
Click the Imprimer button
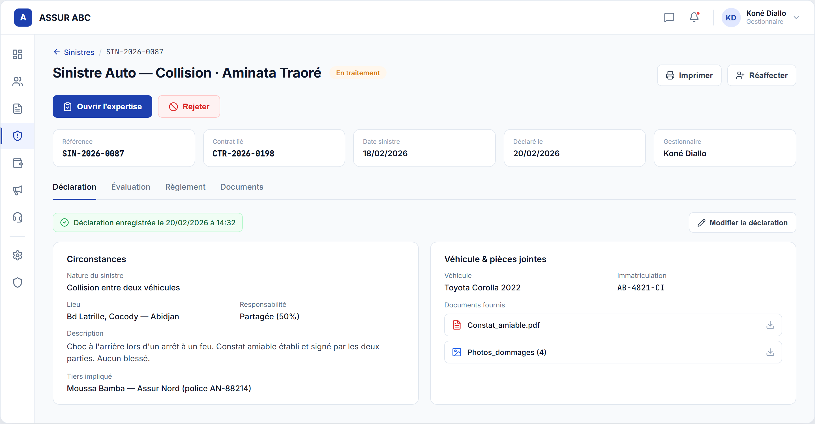click(689, 75)
